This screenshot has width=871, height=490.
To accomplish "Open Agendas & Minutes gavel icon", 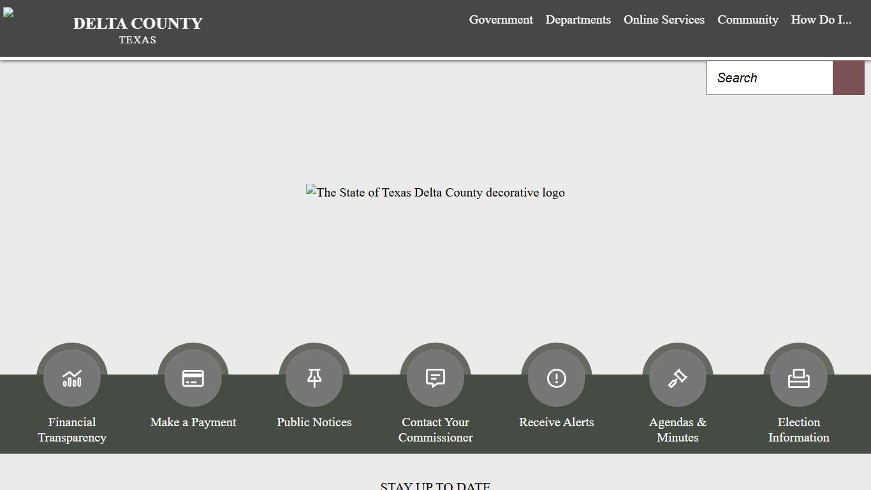I will tap(677, 376).
